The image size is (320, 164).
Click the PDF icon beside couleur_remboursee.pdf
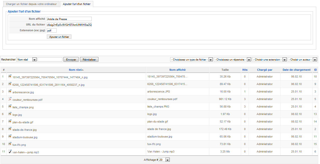pos(10,99)
